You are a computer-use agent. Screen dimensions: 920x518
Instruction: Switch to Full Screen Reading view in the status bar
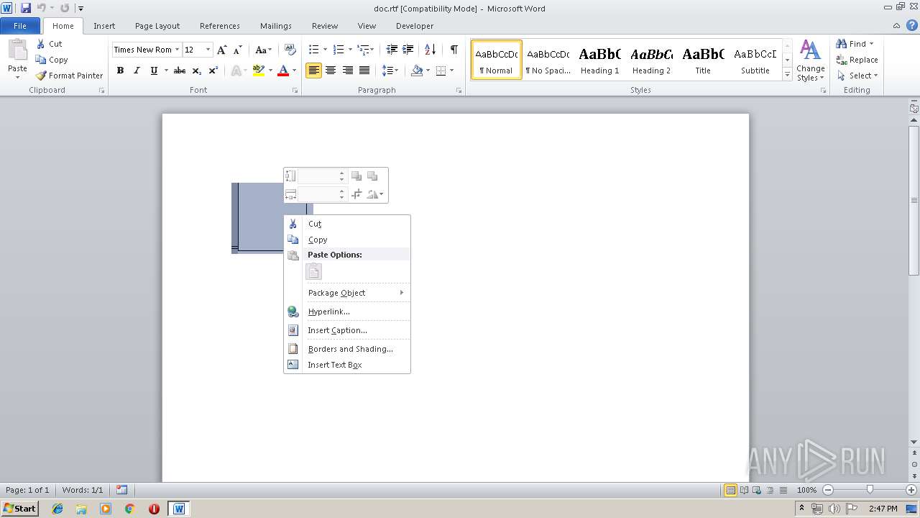tap(743, 490)
